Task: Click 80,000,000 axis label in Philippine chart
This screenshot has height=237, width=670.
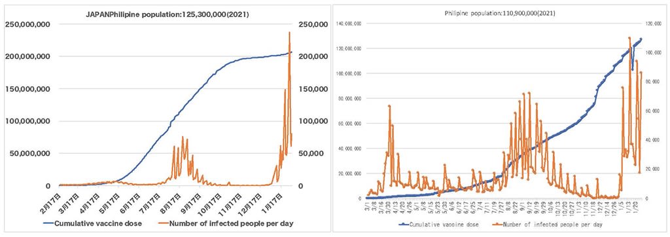Action: pyautogui.click(x=349, y=99)
